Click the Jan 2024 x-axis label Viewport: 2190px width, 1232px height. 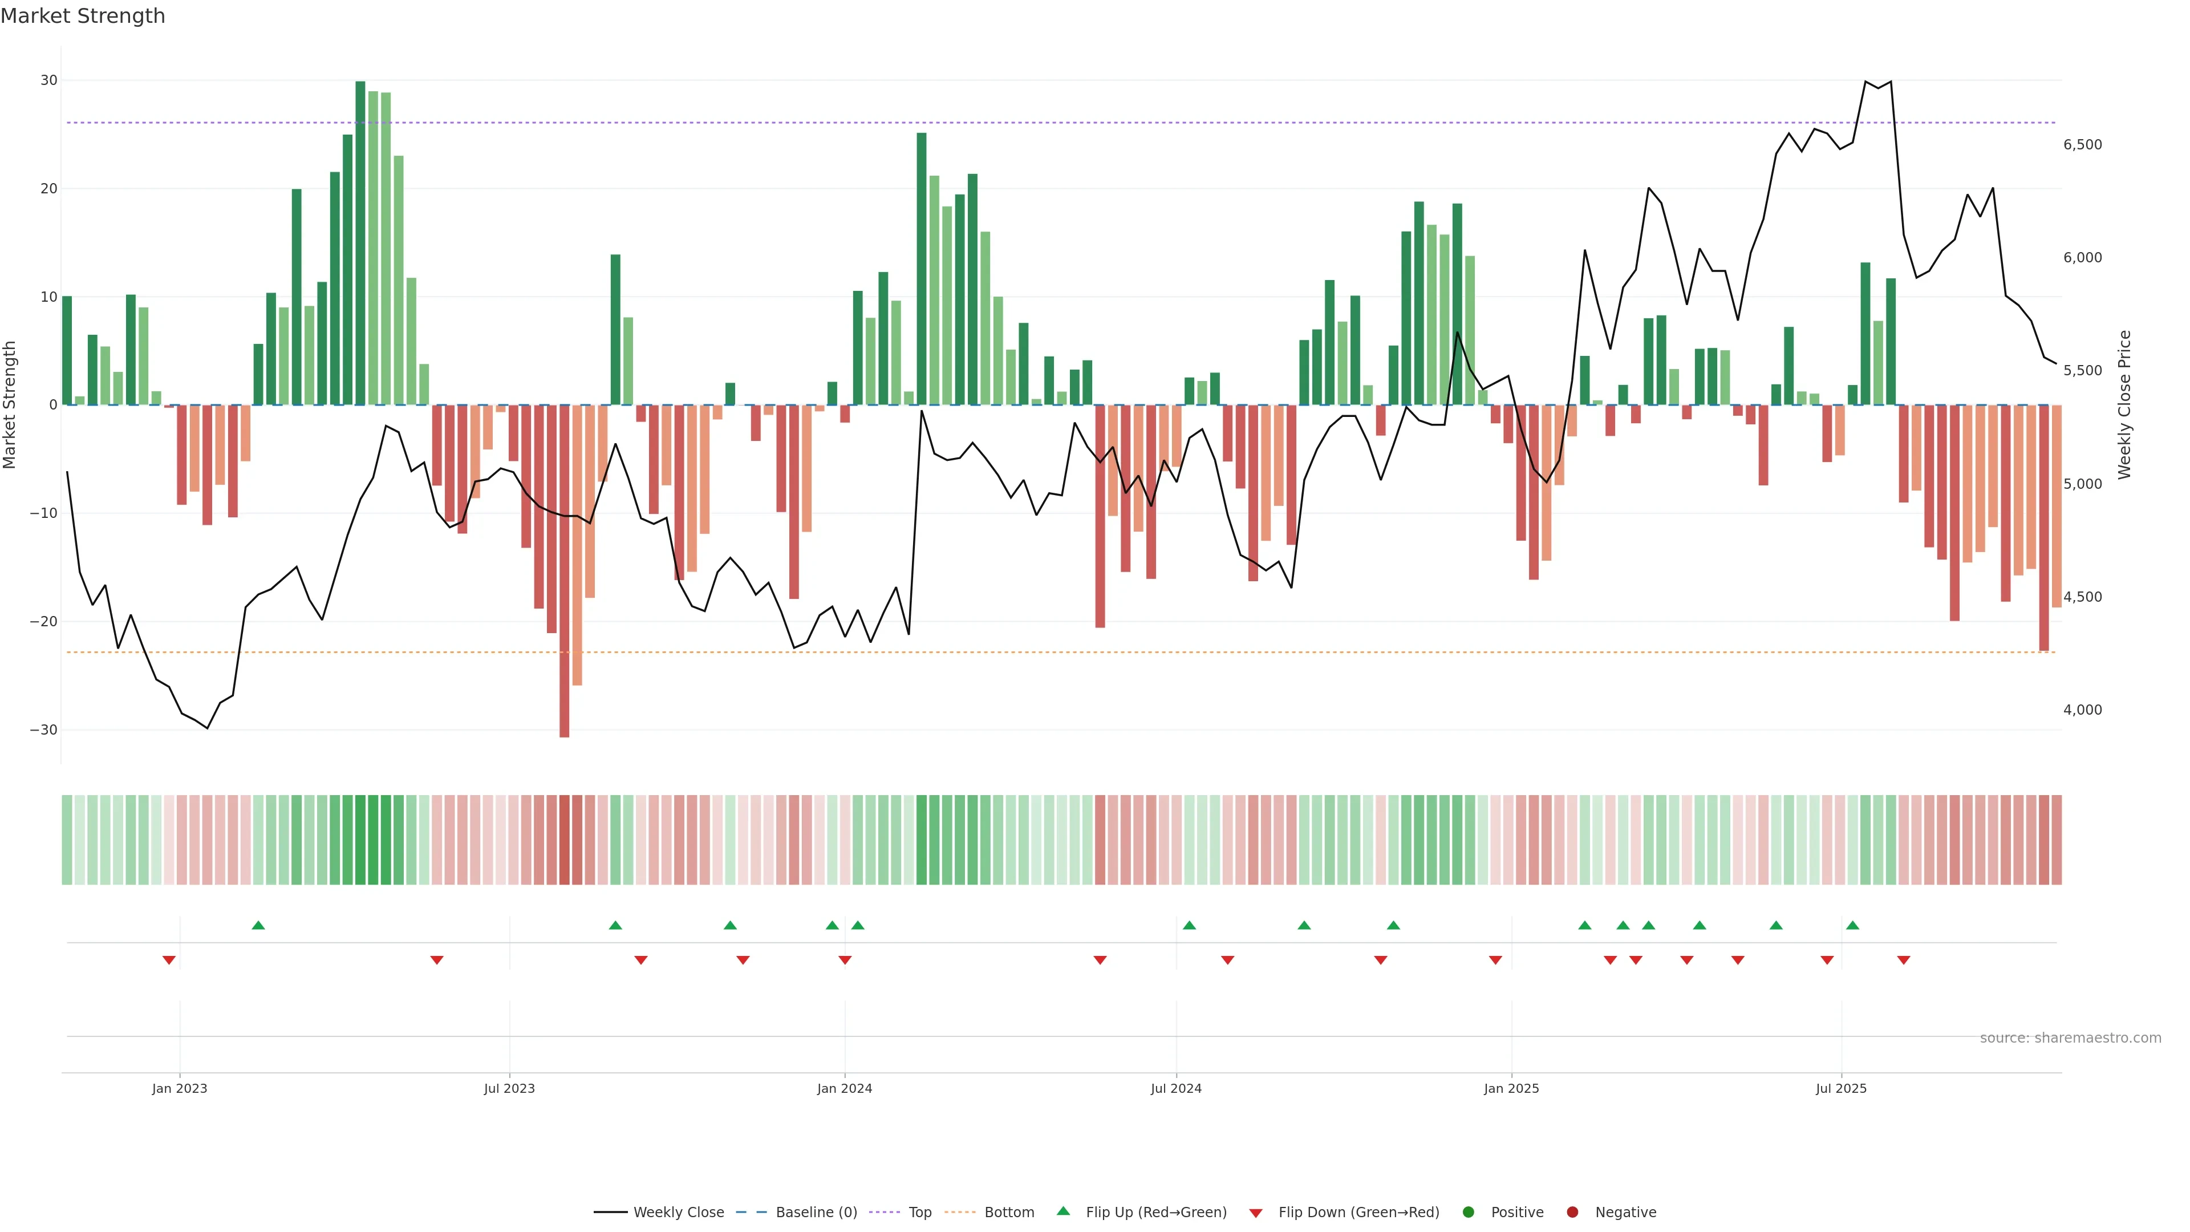pos(844,1088)
